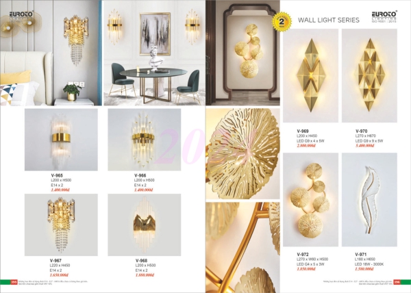Click the yellow 2-year warranty badge
Viewport: 411px width, 293px height.
[282, 21]
